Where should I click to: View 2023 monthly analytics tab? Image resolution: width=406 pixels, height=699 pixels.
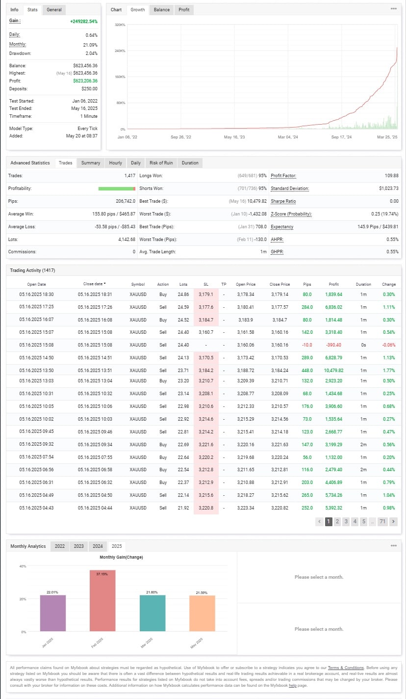[78, 546]
